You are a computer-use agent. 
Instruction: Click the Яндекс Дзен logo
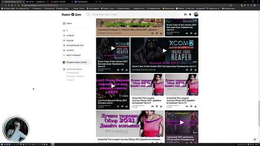click(x=71, y=15)
